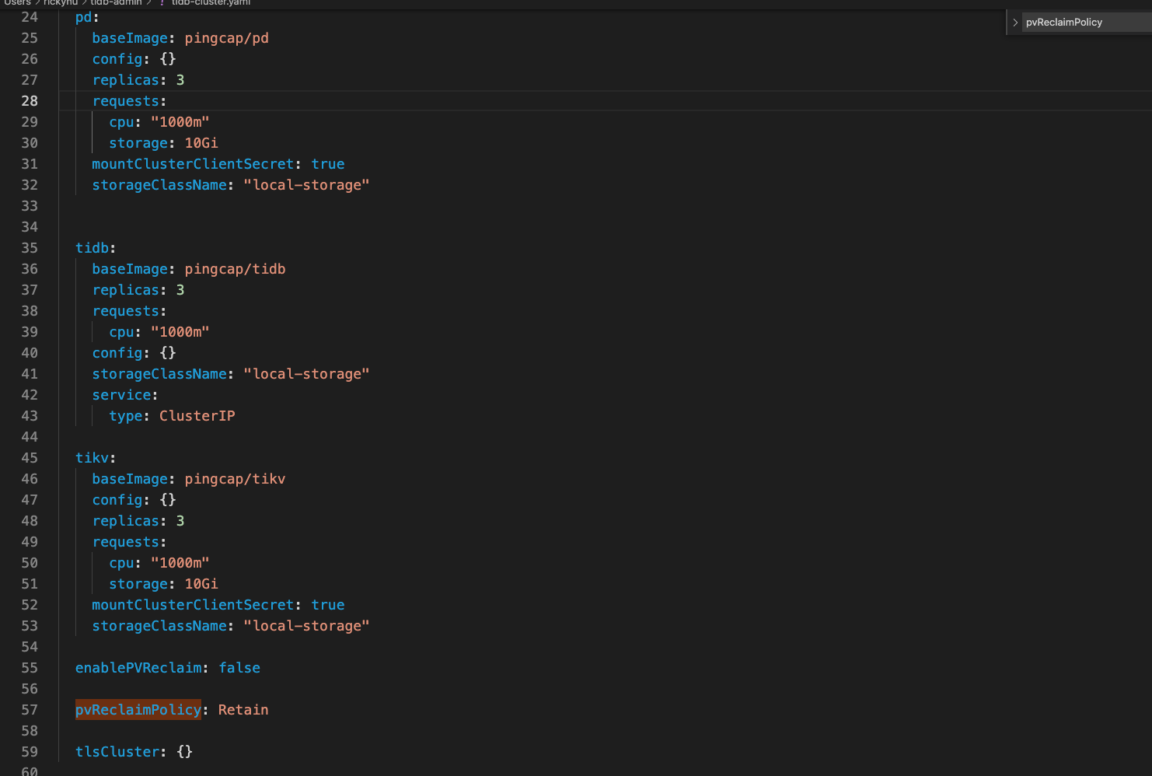Click the value 'pingcap/tikv'
This screenshot has height=776, width=1152.
tap(236, 479)
